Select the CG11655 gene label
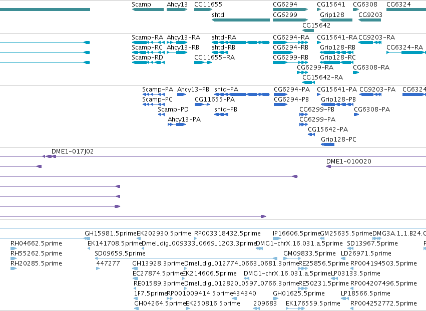Image resolution: width=426 pixels, height=311 pixels. pos(208,4)
